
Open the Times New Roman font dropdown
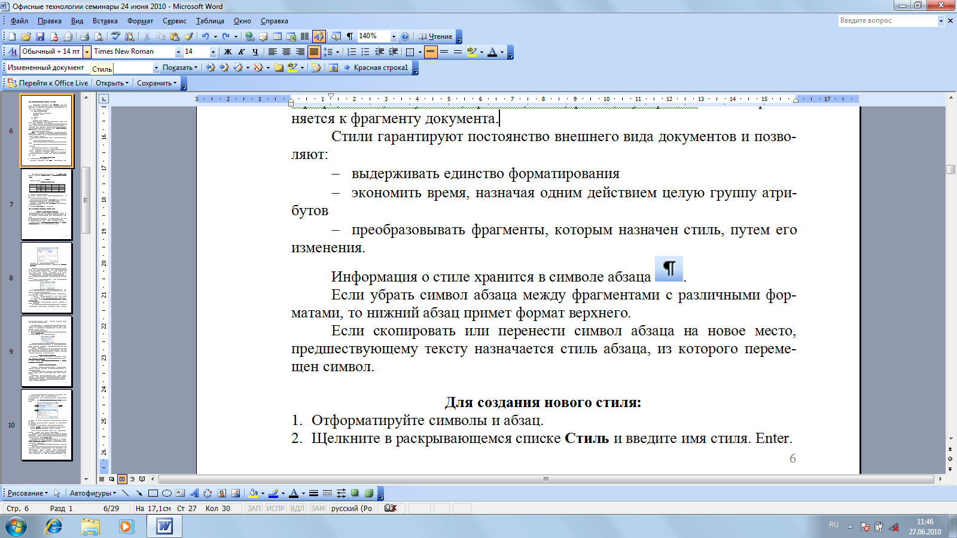point(137,52)
